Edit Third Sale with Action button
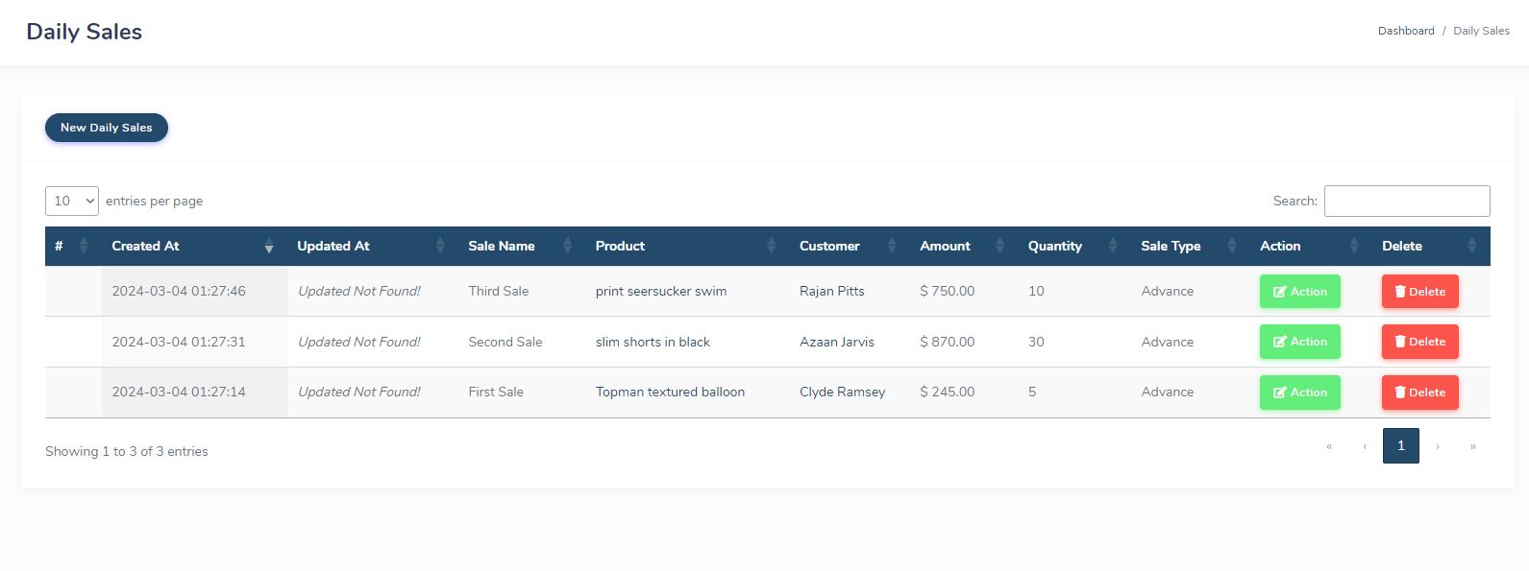1529x571 pixels. tap(1299, 292)
